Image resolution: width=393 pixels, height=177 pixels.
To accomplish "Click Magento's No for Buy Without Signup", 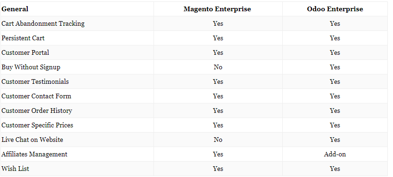I will point(218,67).
